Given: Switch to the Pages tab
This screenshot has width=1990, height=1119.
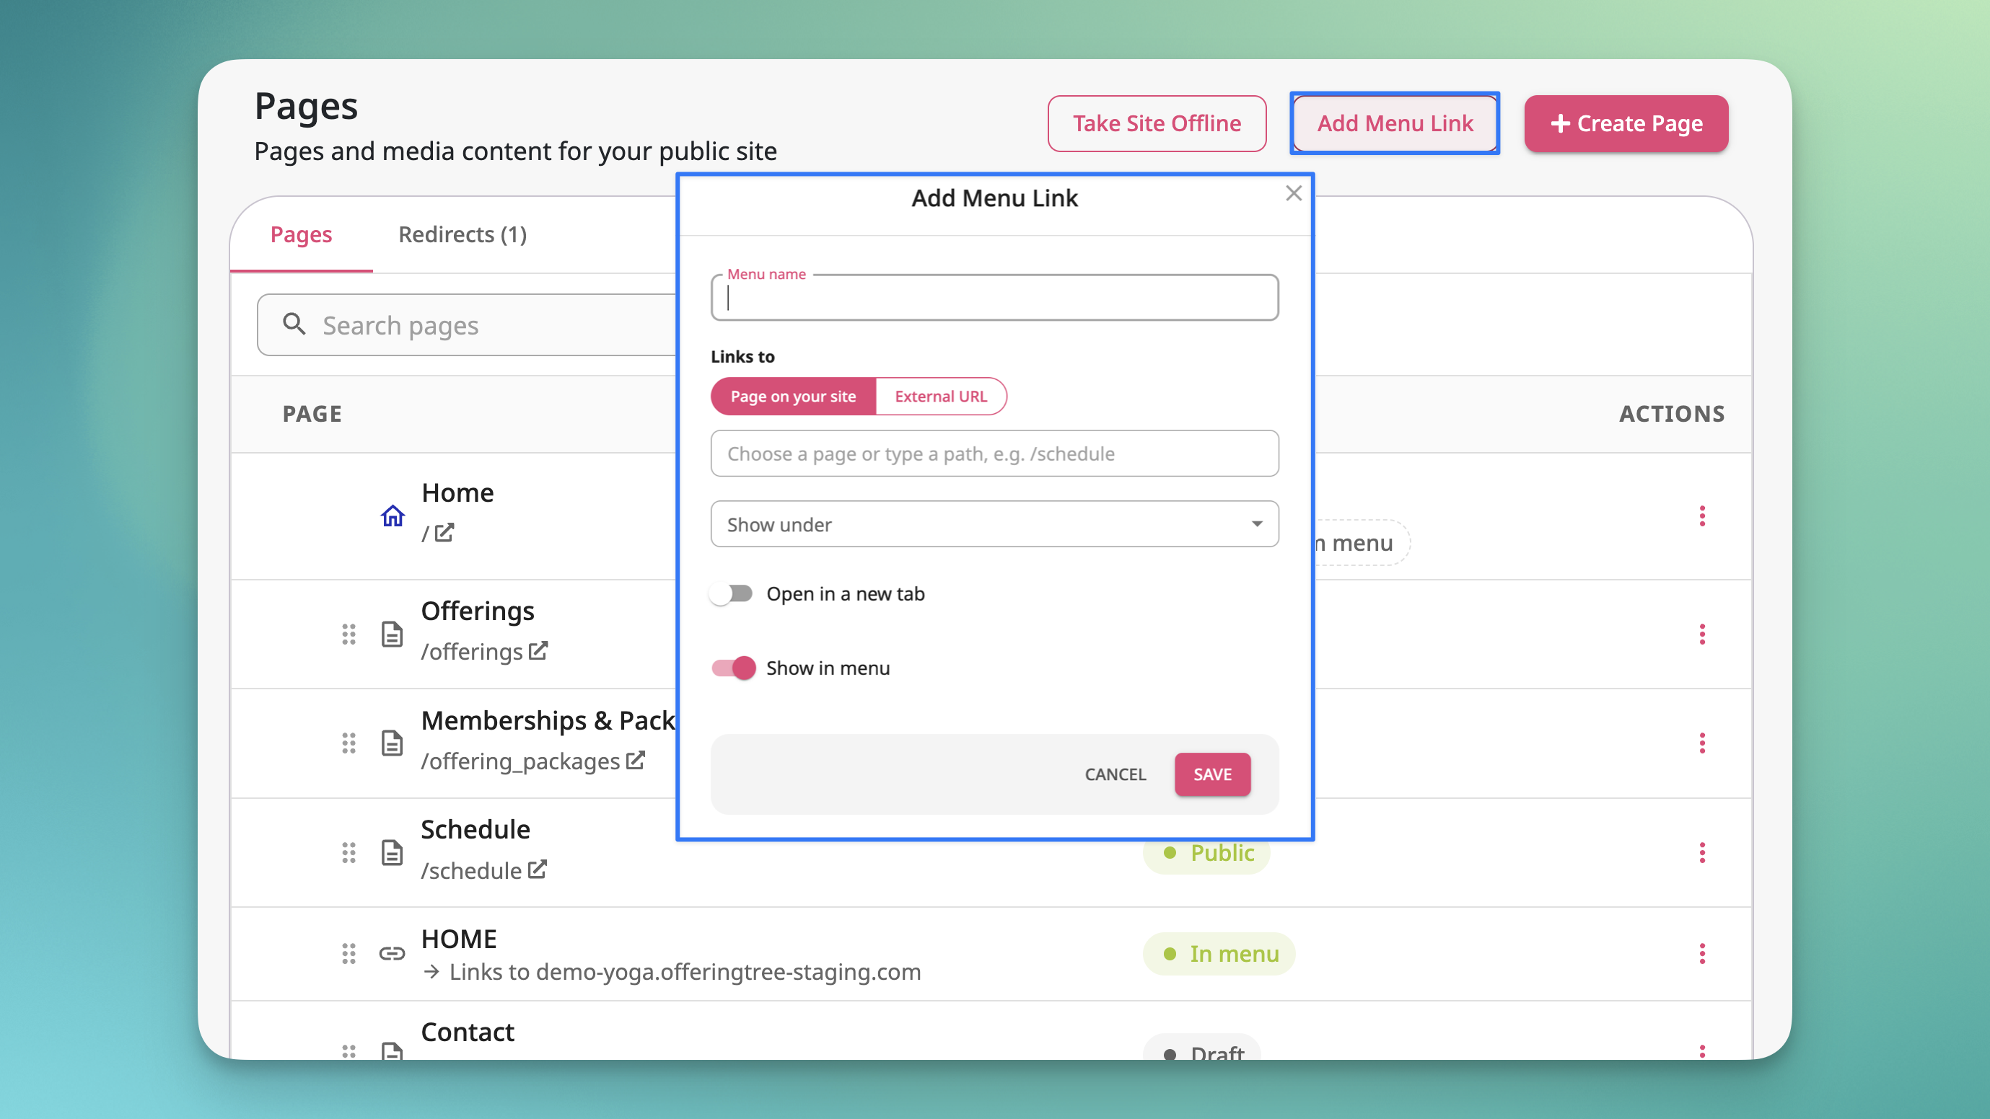Looking at the screenshot, I should [x=300, y=234].
